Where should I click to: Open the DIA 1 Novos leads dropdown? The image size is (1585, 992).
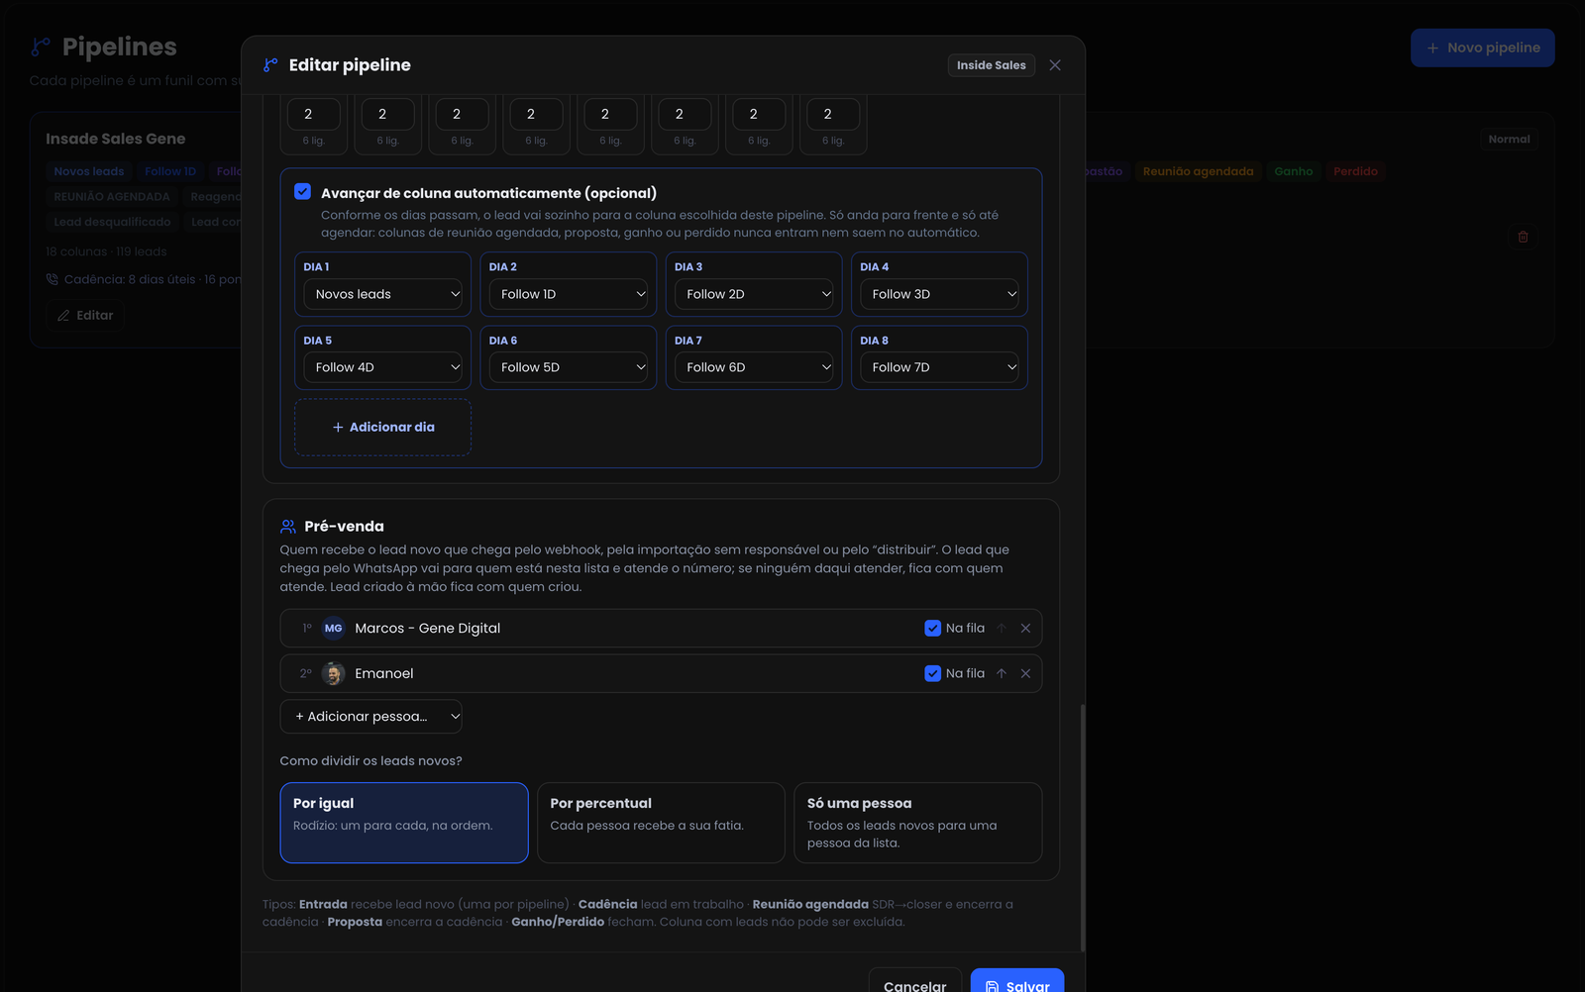point(383,294)
